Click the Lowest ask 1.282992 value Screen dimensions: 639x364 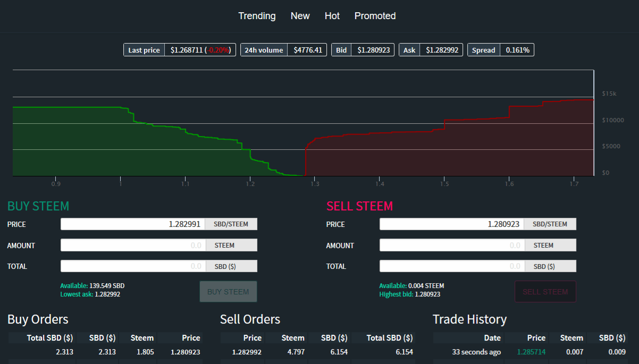pos(90,294)
